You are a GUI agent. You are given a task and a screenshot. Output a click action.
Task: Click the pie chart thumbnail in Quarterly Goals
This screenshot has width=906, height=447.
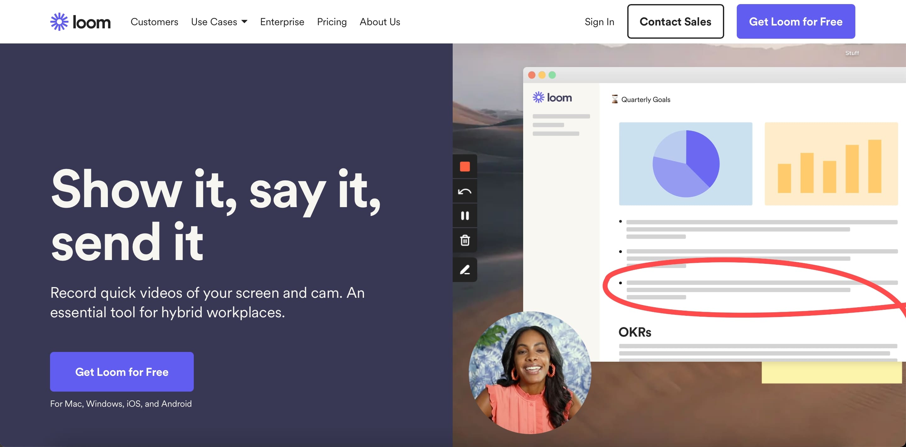tap(685, 164)
